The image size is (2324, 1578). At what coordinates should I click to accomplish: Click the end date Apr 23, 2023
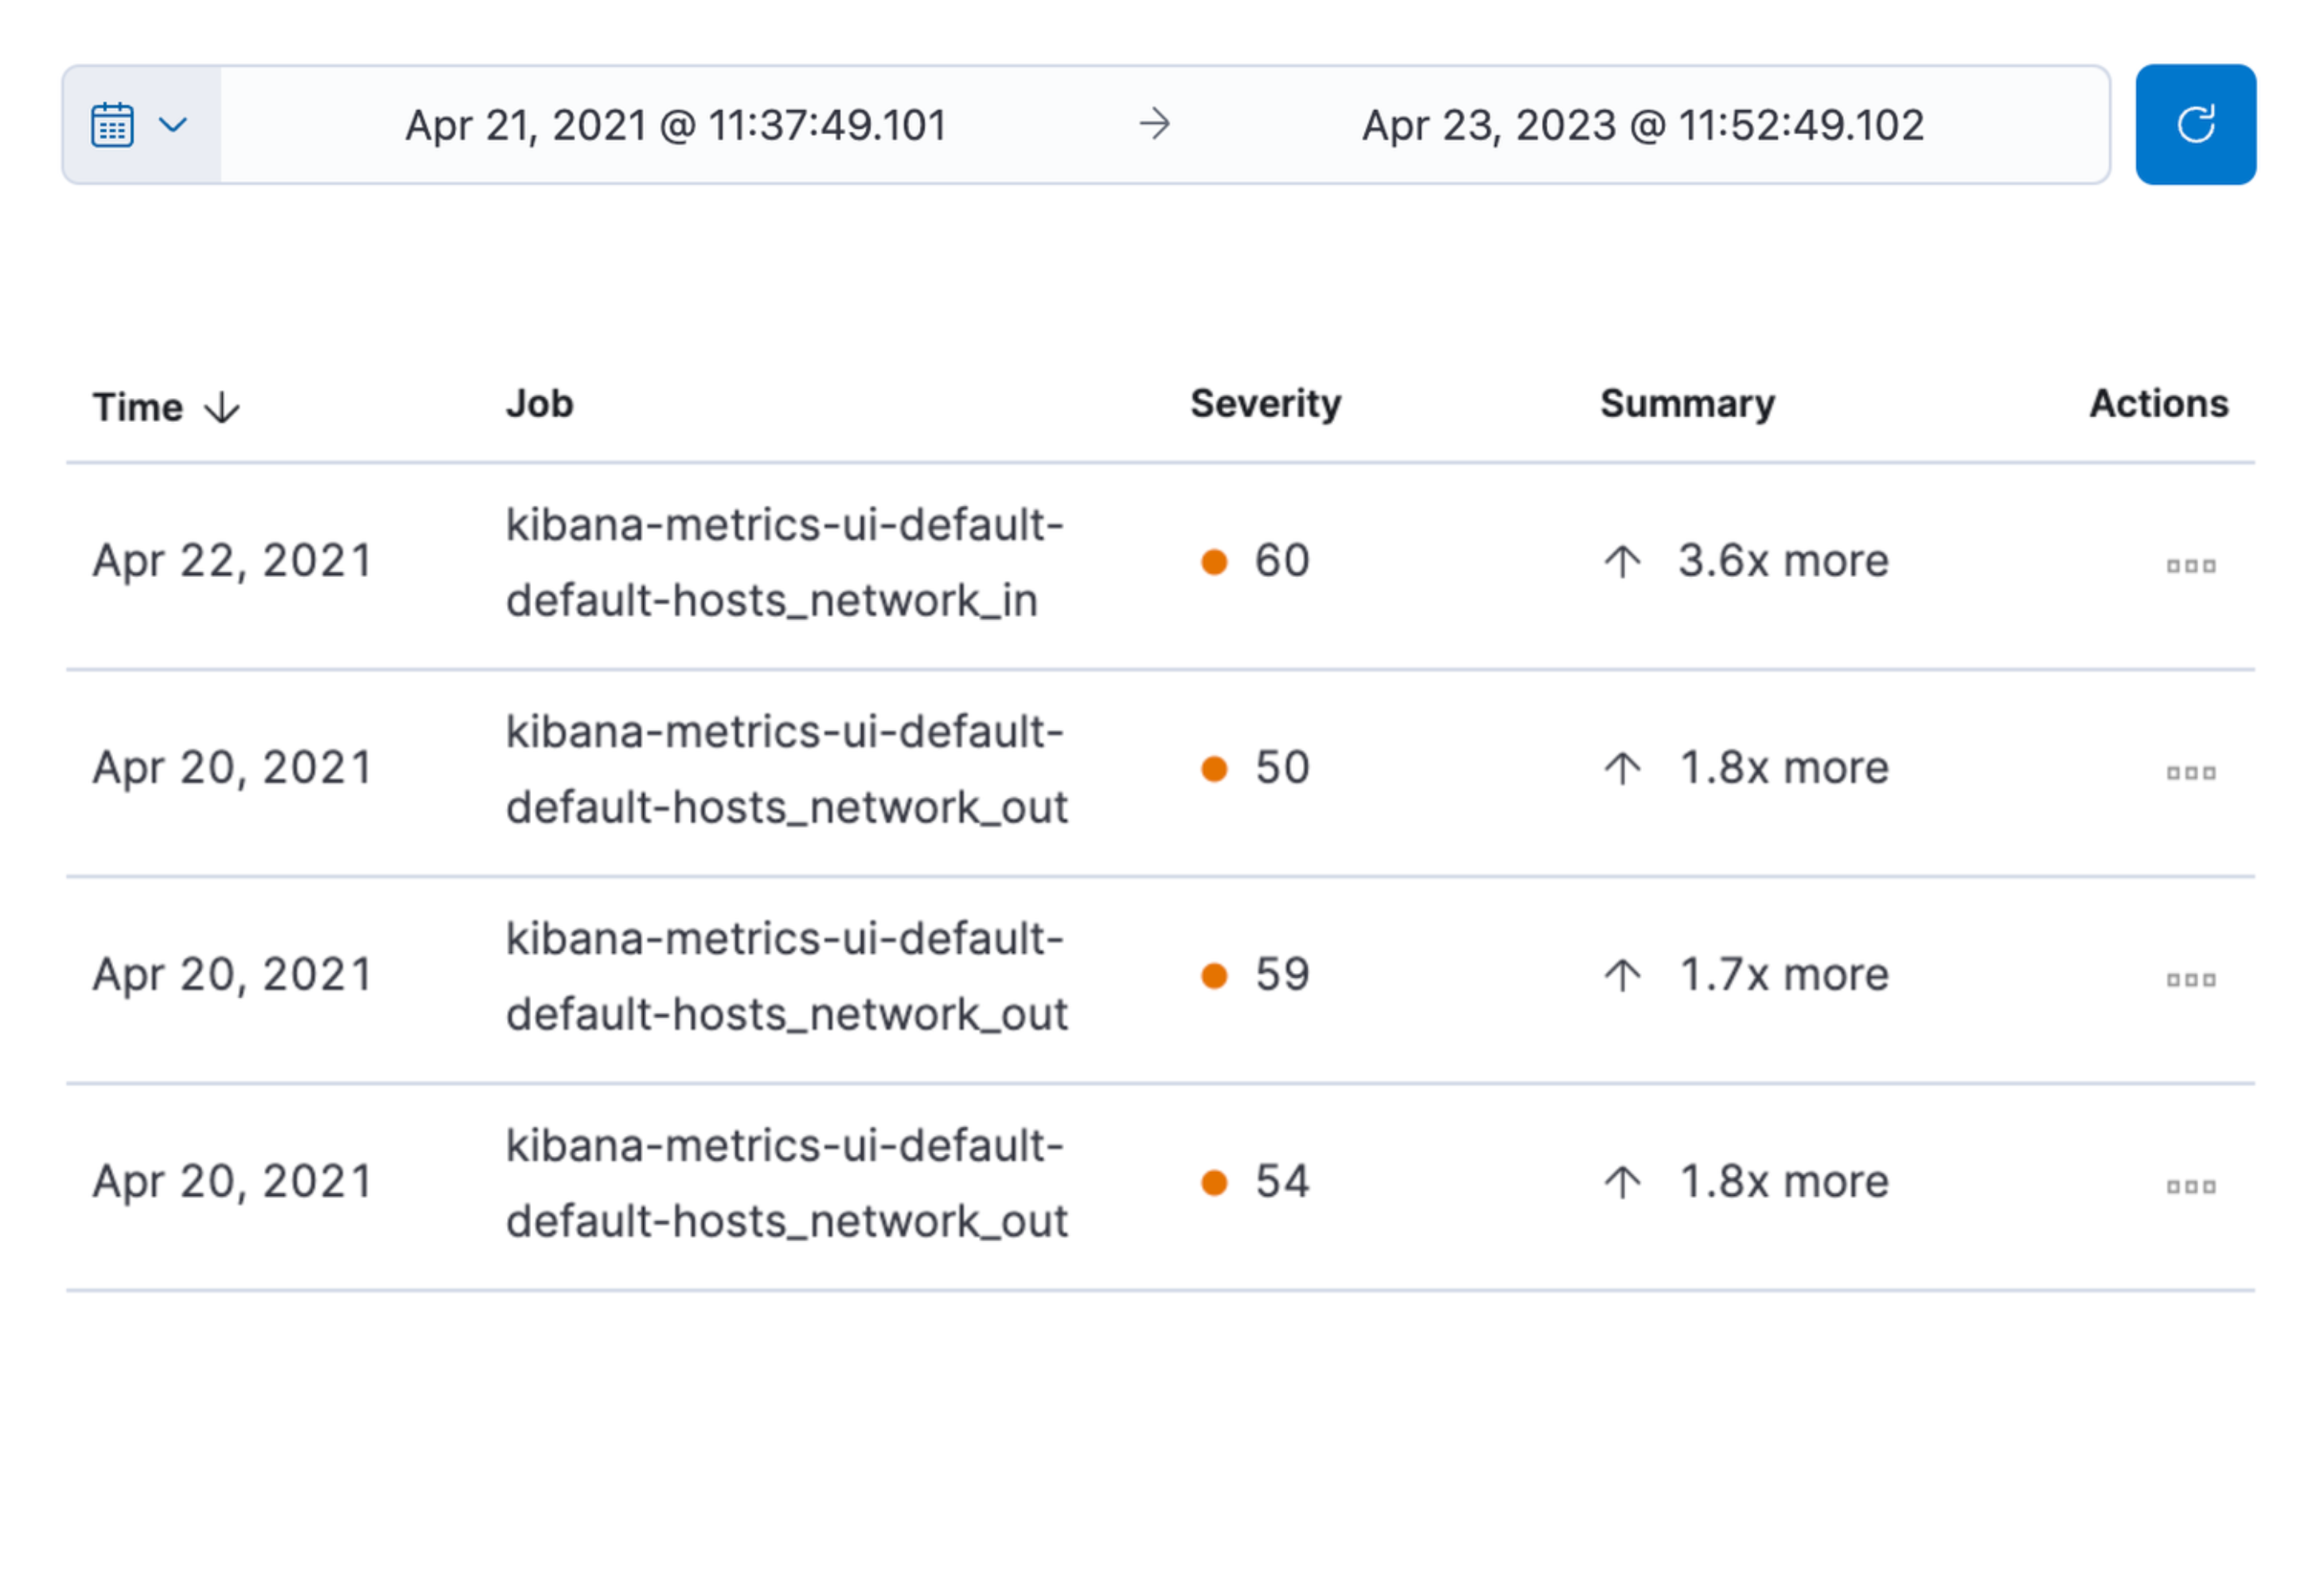(x=1642, y=125)
